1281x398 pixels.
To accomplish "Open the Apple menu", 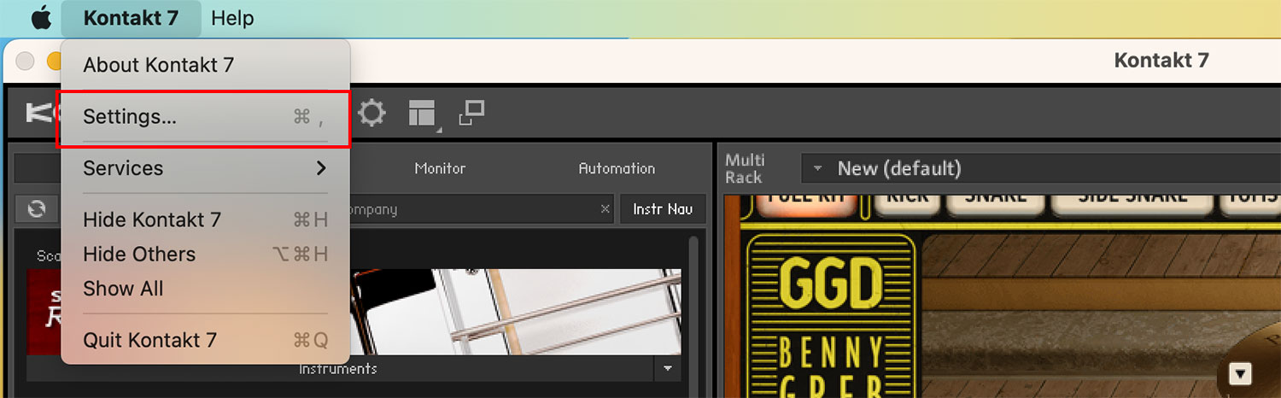I will (41, 18).
